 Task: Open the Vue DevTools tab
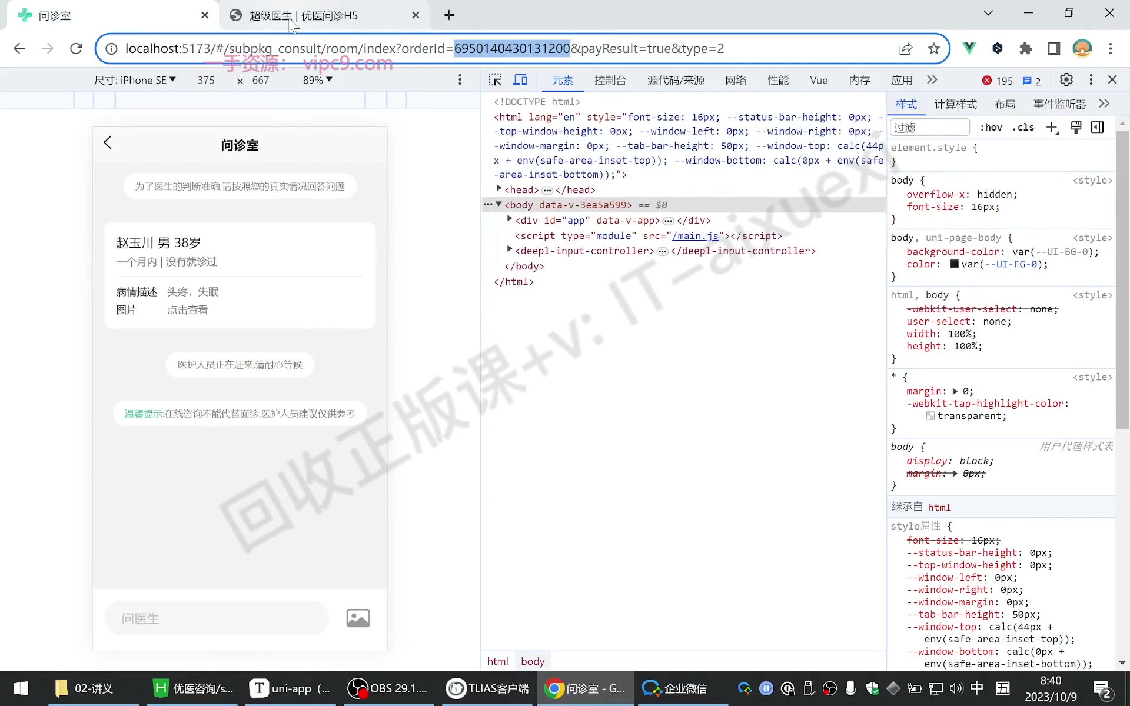click(x=819, y=81)
